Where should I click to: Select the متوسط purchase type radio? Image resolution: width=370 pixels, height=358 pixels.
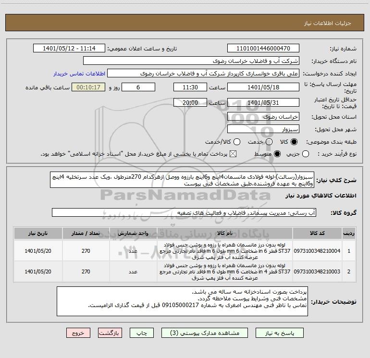click(x=277, y=154)
